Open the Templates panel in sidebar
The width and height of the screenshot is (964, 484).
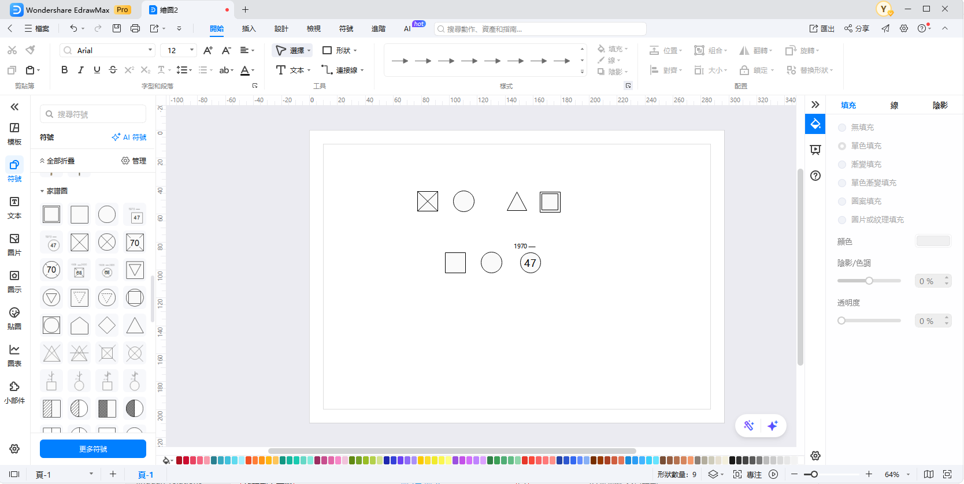tap(14, 133)
